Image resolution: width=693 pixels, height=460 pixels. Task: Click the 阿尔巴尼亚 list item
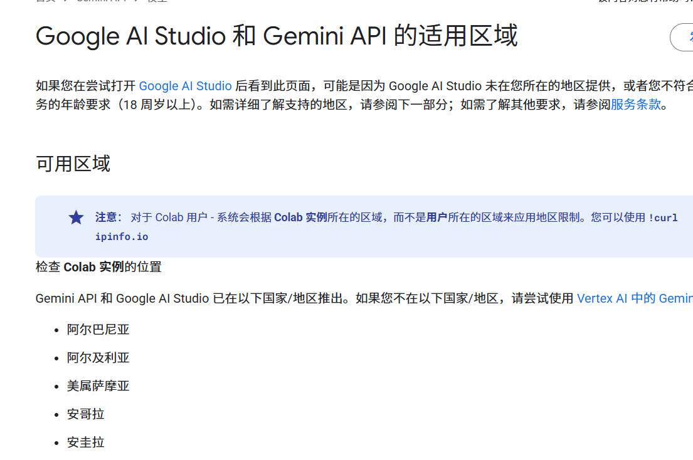pyautogui.click(x=98, y=330)
